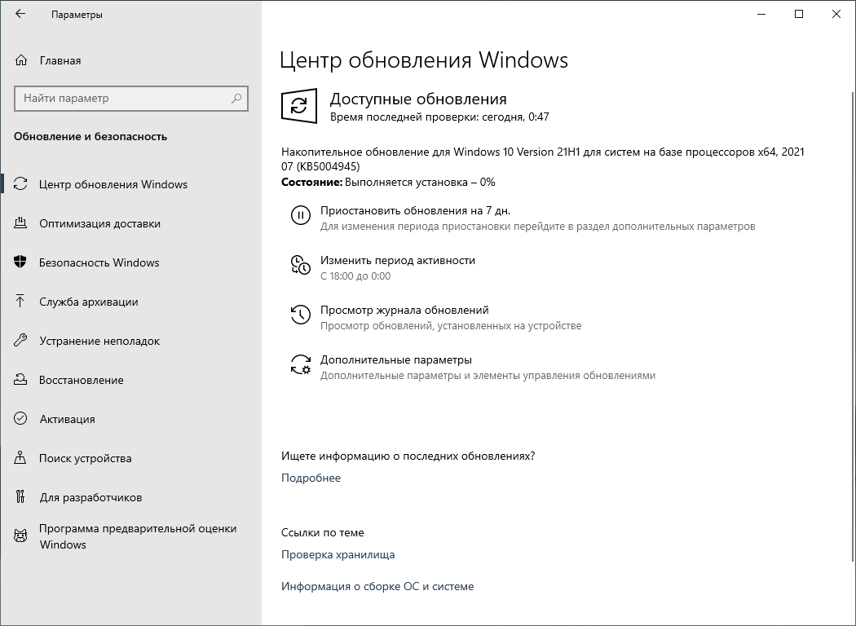Viewport: 856px width, 626px height.
Task: Click the Windows Update refresh icon
Action: click(300, 106)
